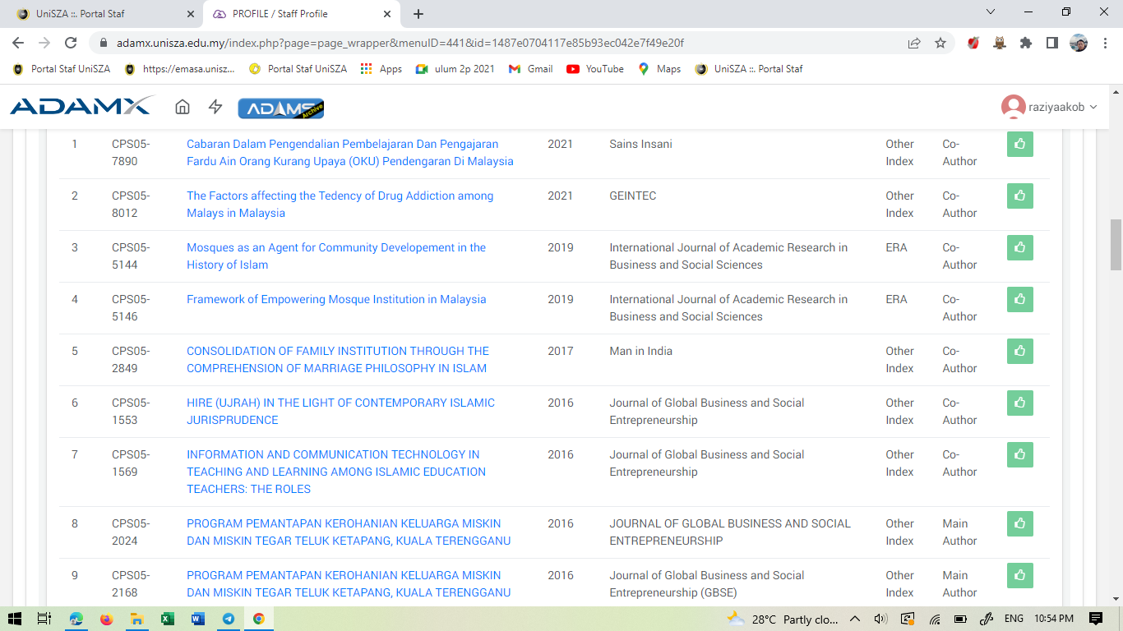Open Mosques as an Agent publication link

tap(336, 256)
